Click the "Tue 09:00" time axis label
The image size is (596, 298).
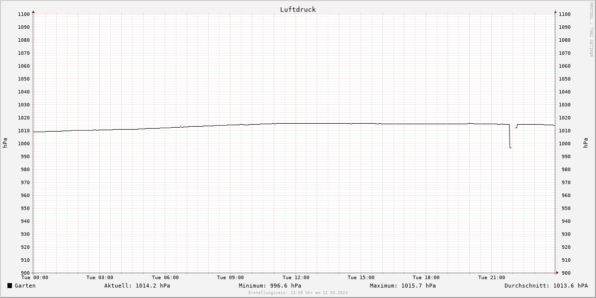(230, 278)
